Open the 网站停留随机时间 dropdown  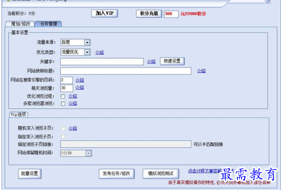pyautogui.click(x=76, y=153)
